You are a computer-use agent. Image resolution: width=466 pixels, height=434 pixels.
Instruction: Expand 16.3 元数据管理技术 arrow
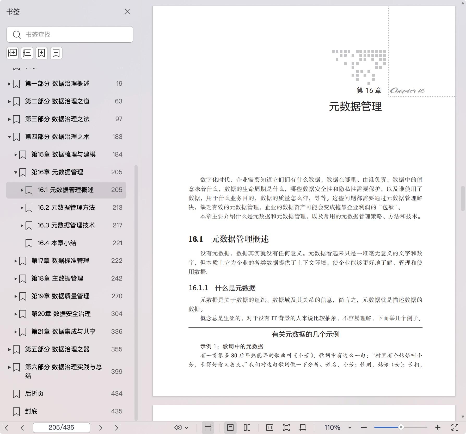22,226
